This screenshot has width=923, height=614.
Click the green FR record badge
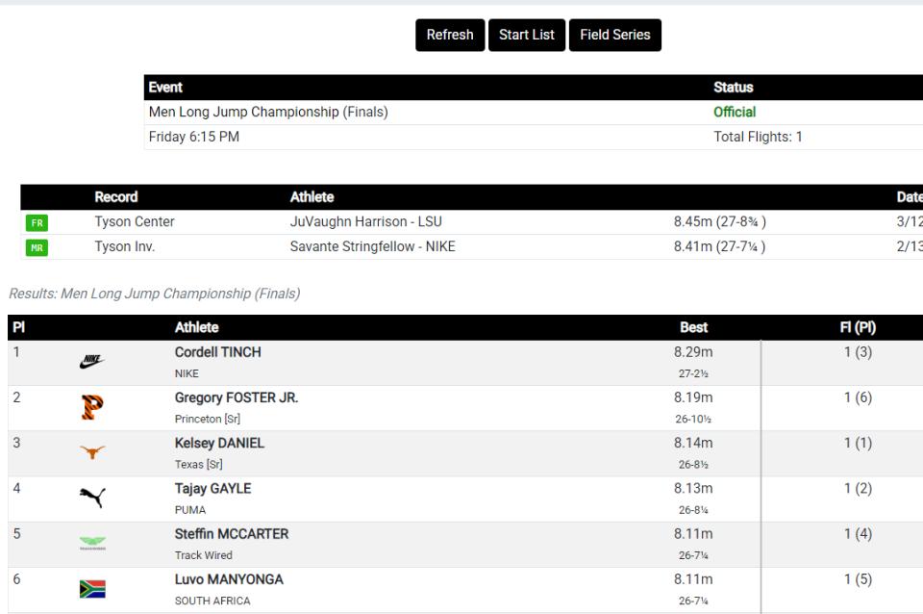click(x=35, y=222)
